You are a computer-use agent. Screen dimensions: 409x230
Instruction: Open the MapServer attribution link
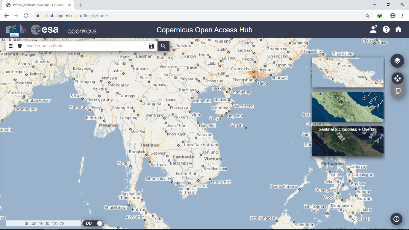[392, 229]
